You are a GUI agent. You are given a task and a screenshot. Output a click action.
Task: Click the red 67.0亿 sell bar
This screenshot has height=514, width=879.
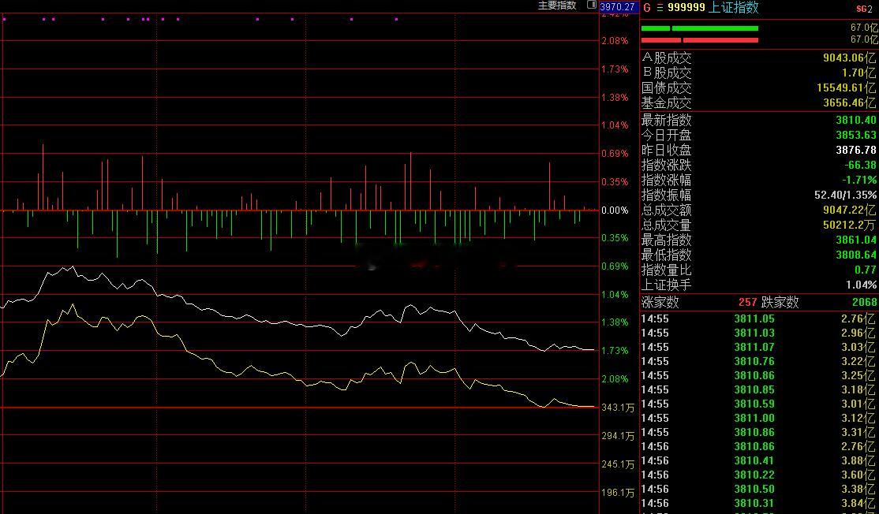(x=700, y=40)
